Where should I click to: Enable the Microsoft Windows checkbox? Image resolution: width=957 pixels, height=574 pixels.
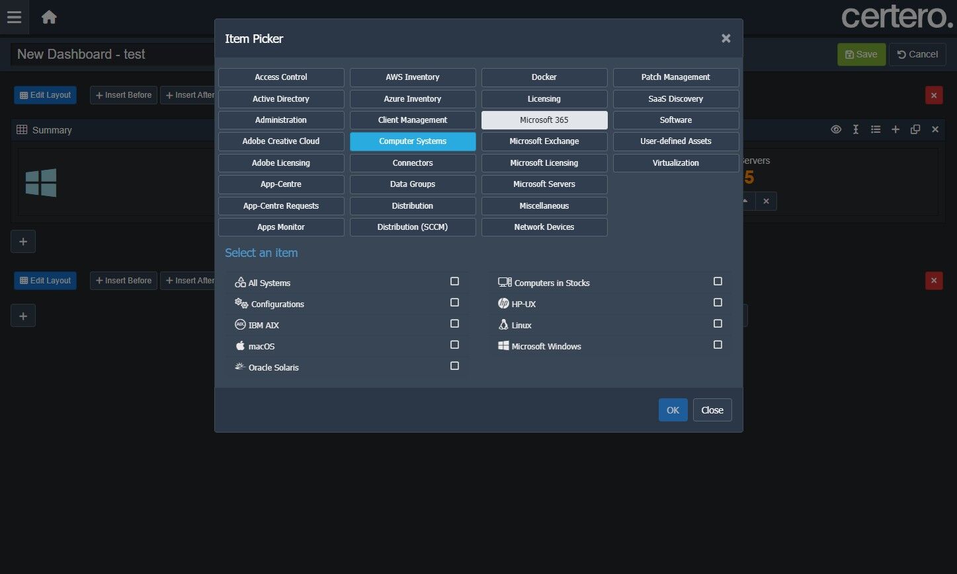coord(718,345)
